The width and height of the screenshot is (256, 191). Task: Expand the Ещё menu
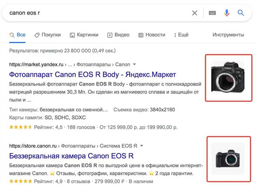[x=181, y=35]
